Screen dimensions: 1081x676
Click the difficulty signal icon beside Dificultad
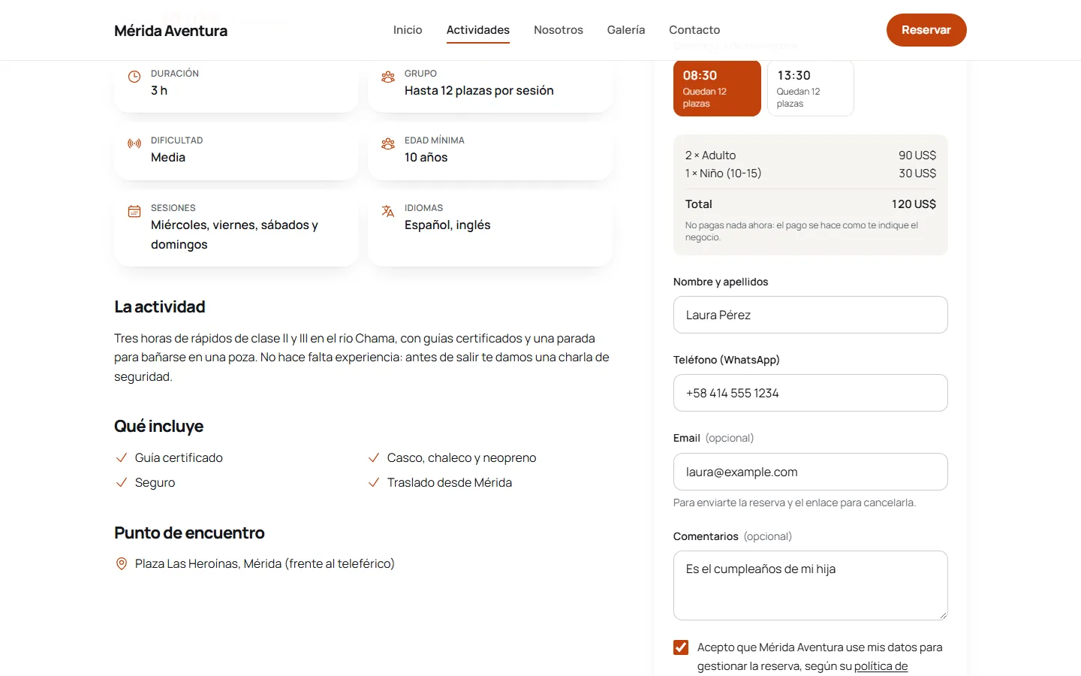point(134,143)
